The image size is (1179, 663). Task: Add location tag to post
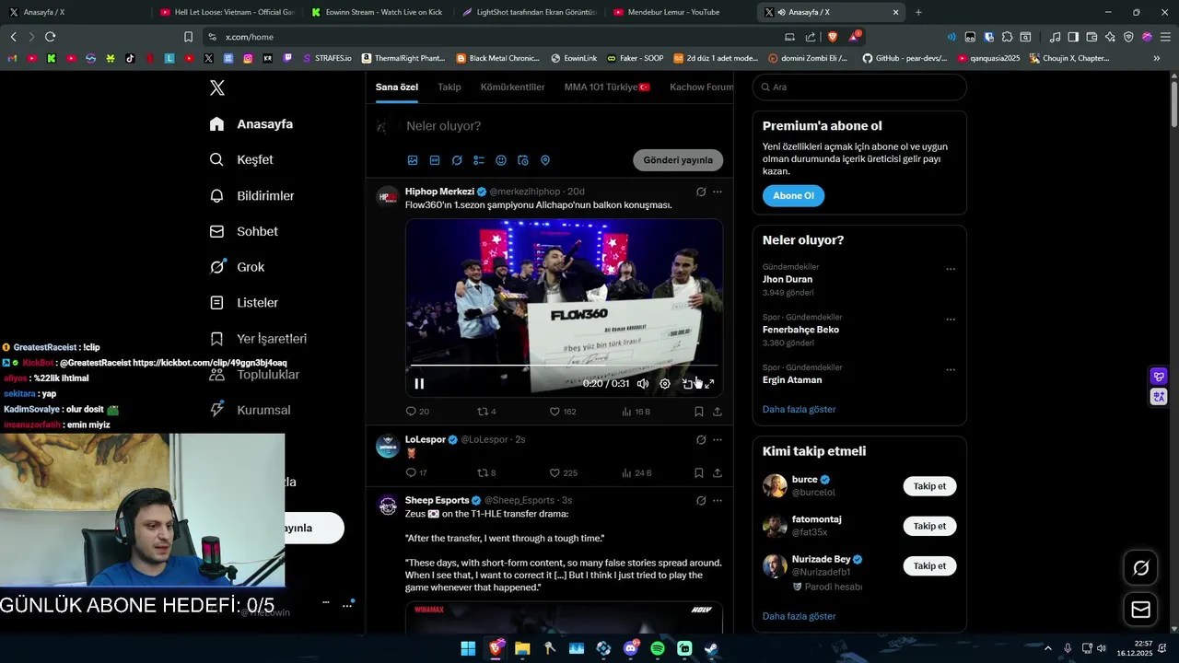coord(545,160)
